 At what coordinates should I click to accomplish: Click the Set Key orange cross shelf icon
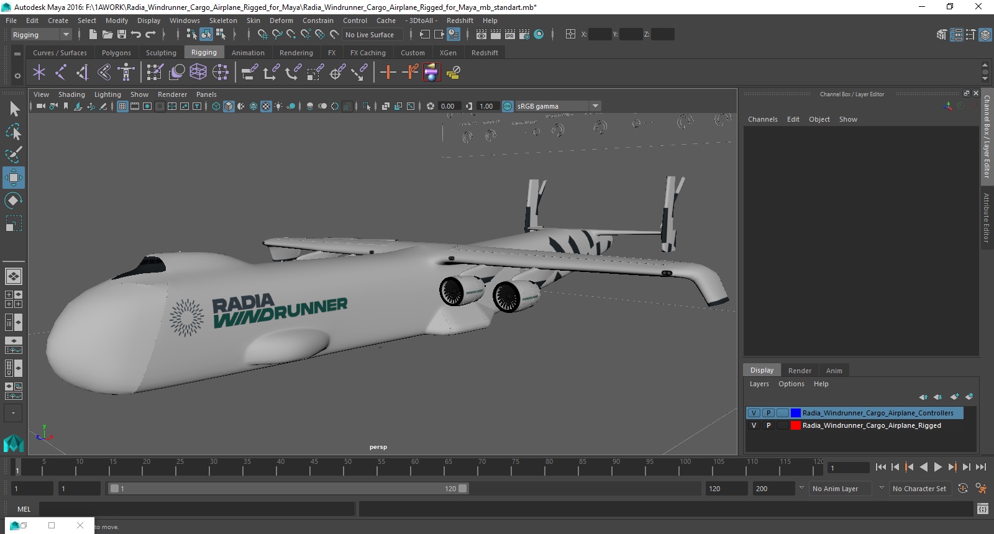click(x=388, y=73)
